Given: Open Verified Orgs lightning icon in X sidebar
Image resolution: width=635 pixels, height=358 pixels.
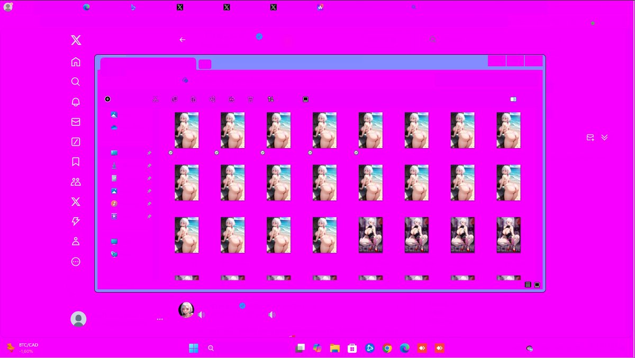Looking at the screenshot, I should click(x=76, y=221).
